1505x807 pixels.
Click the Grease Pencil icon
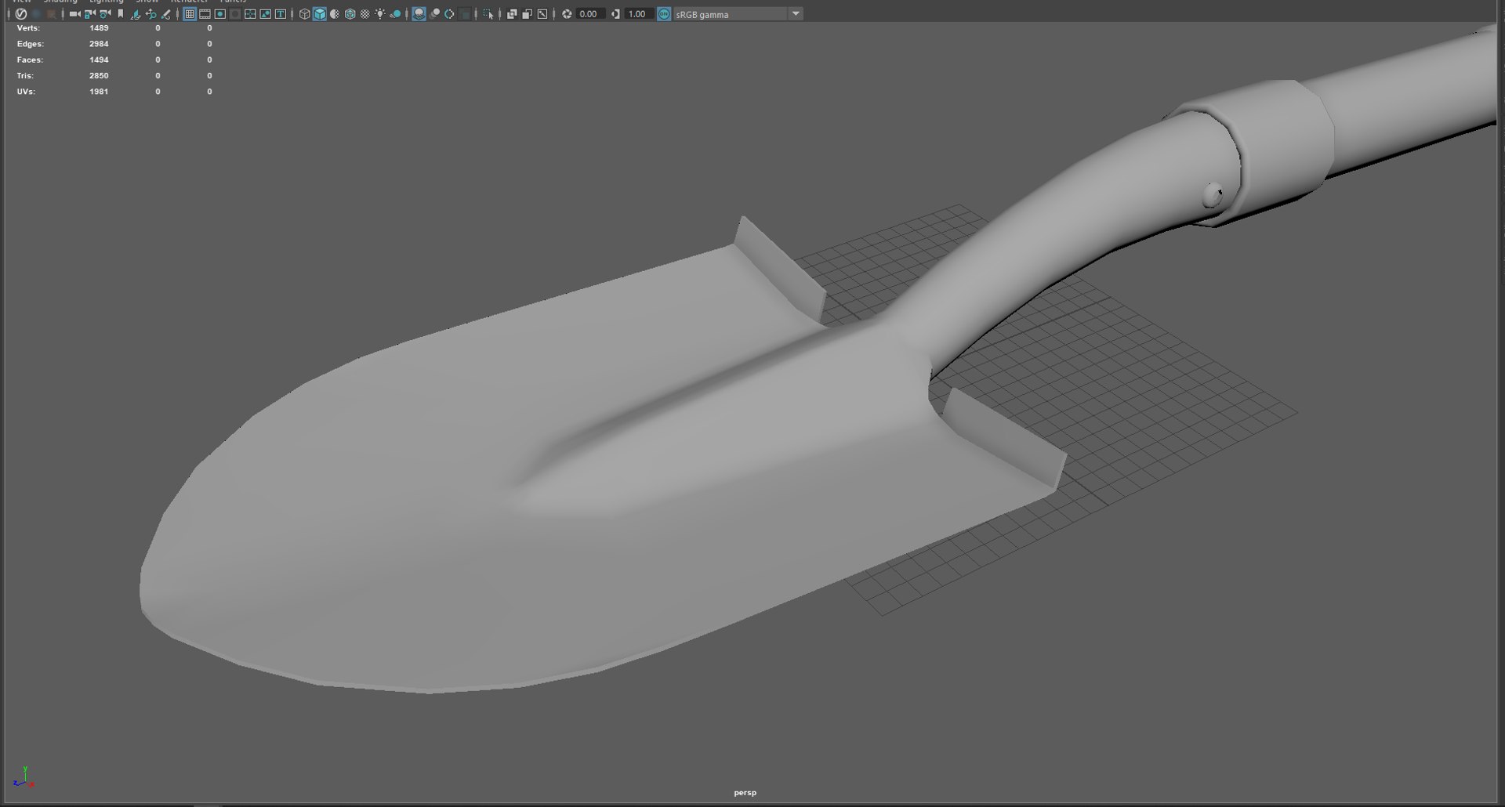(x=165, y=14)
